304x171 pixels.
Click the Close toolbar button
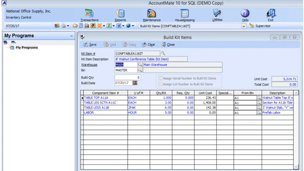[x=168, y=44]
